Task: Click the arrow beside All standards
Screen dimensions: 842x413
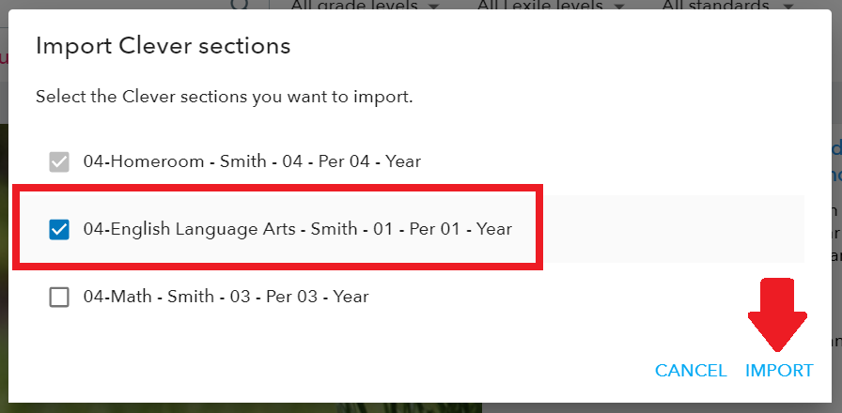Action: pos(788,7)
